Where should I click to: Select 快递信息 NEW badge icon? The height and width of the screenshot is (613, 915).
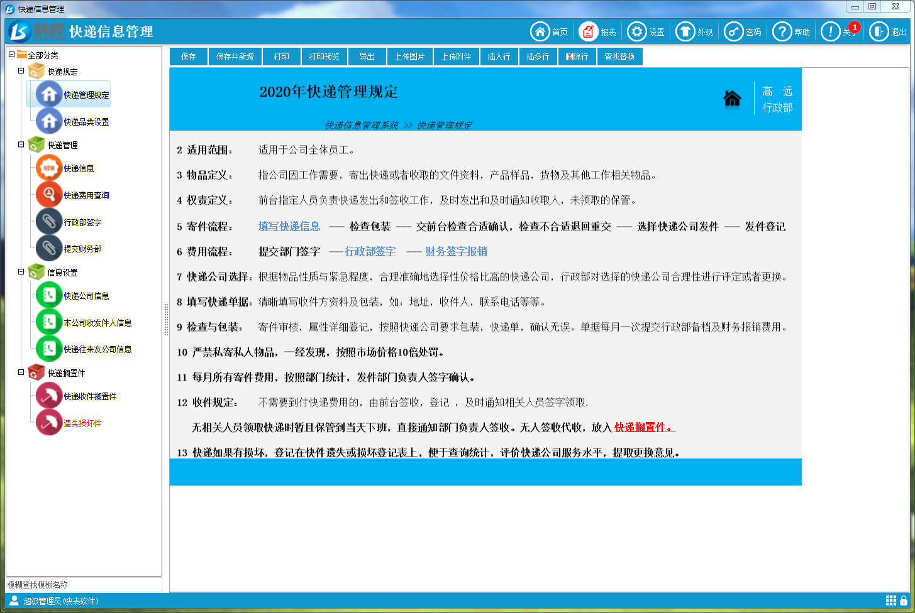pos(49,168)
